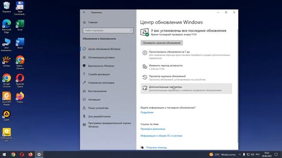
Task: Click the "Подробнее" link
Action: [x=147, y=112]
